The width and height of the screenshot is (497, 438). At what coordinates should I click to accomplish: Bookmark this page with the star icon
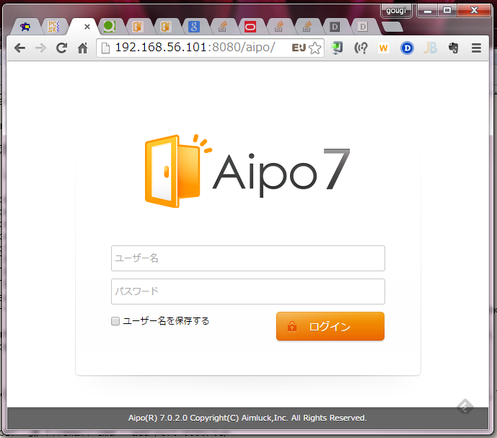coord(315,48)
